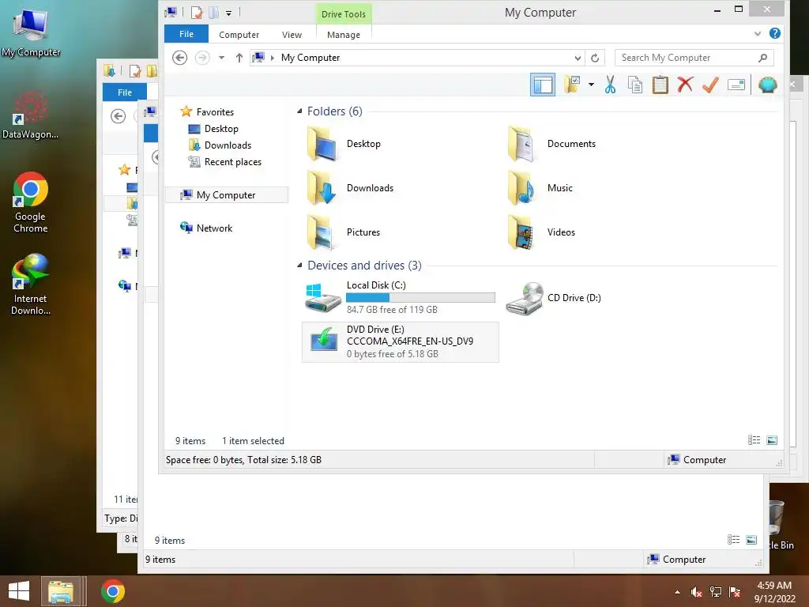Screen dimensions: 809x607
Task: Open My Computer desktop icon
Action: pos(31,32)
